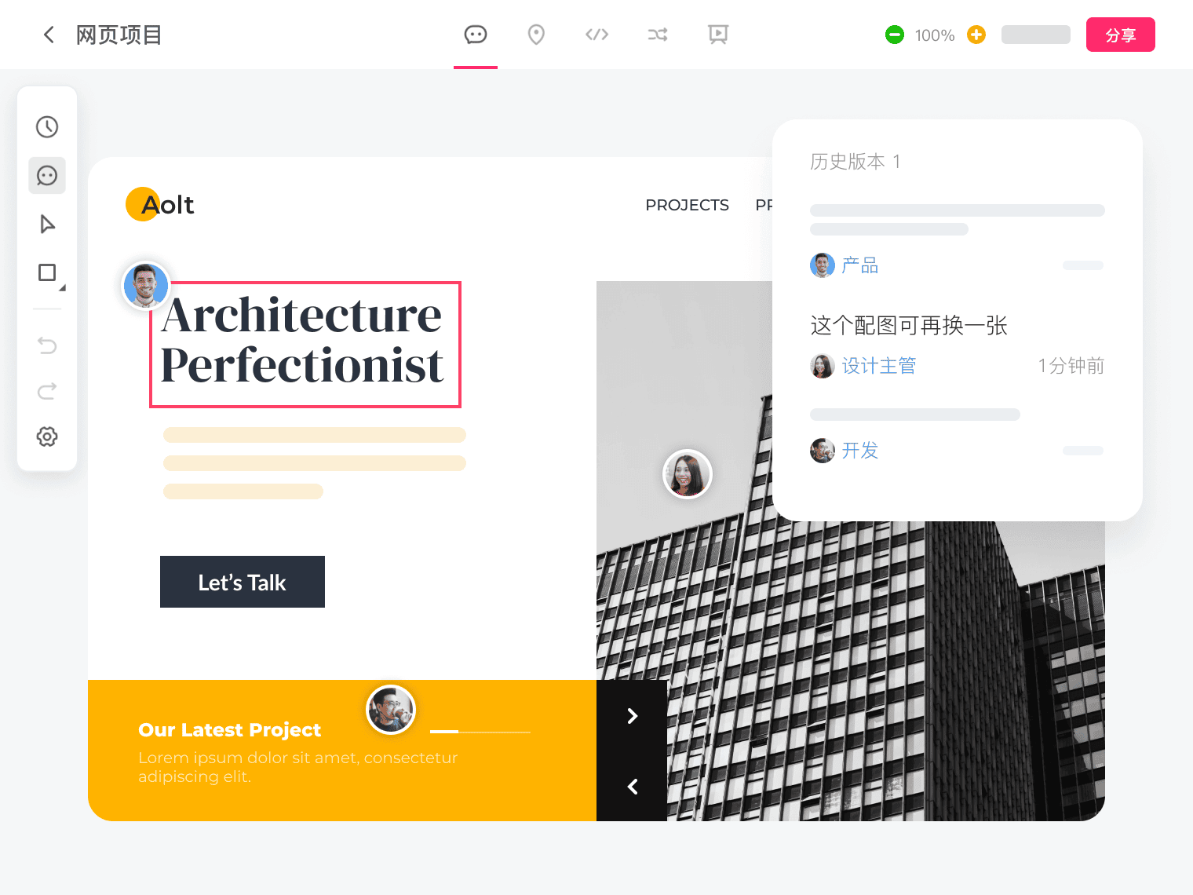Viewport: 1193px width, 895px height.
Task: Open history with the clock icon
Action: (47, 127)
